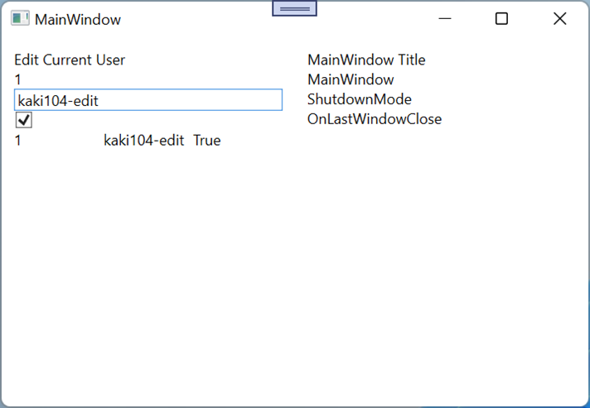Click 'kaki104-edit' text in the bottom row

pos(143,141)
